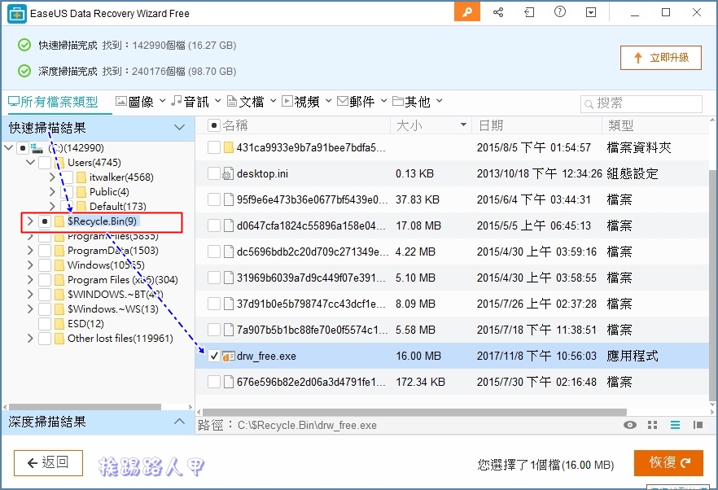Click the Windows folder icon in tree
The width and height of the screenshot is (718, 490).
coord(59,265)
